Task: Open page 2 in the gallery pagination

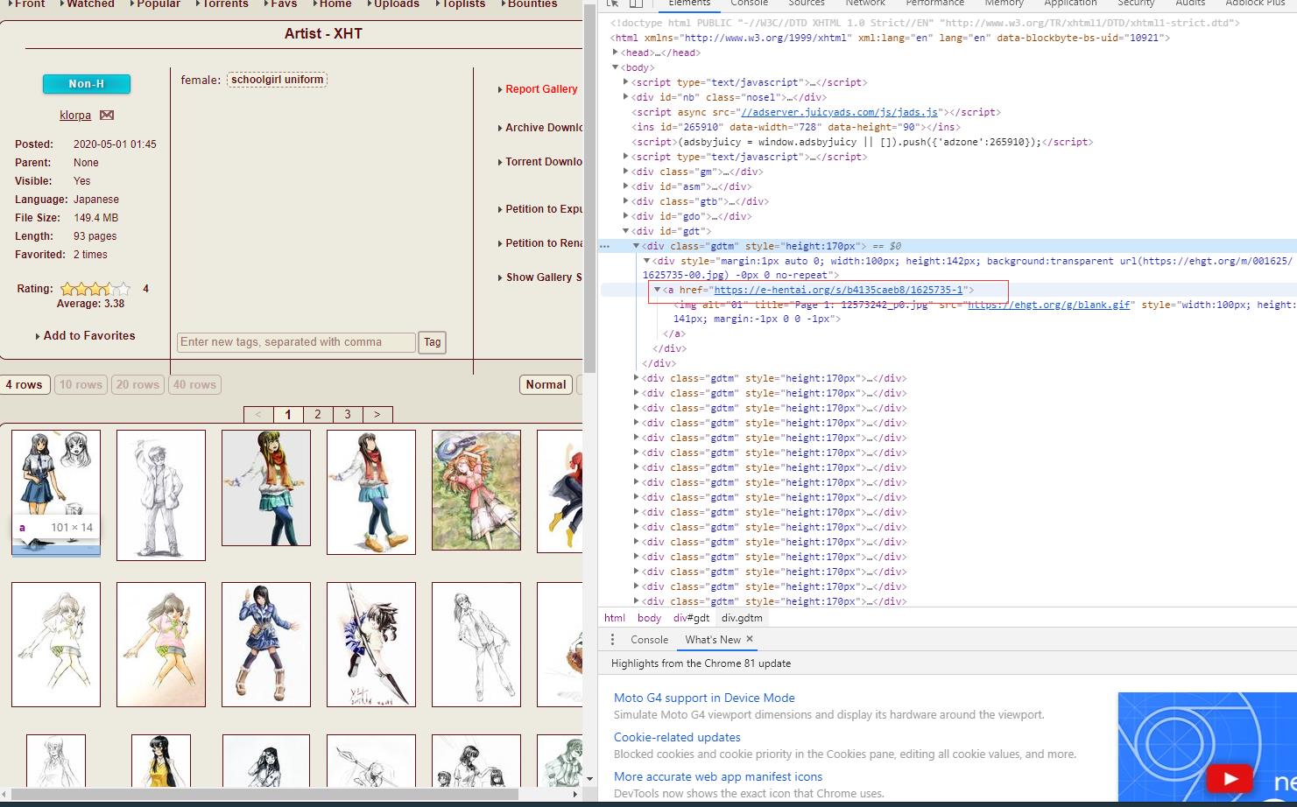Action: (x=318, y=415)
